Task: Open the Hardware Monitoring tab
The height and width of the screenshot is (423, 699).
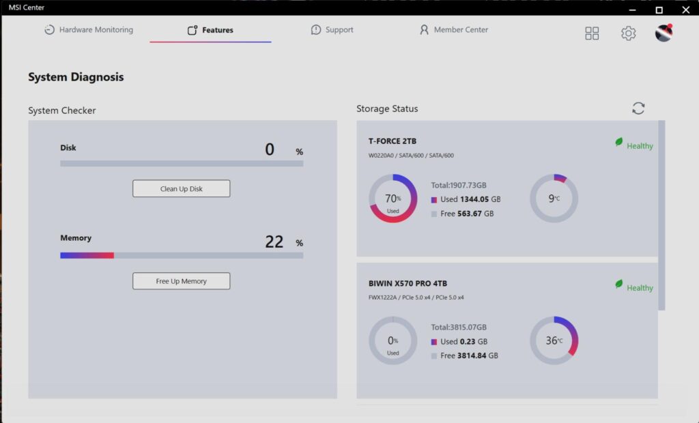Action: [x=89, y=29]
